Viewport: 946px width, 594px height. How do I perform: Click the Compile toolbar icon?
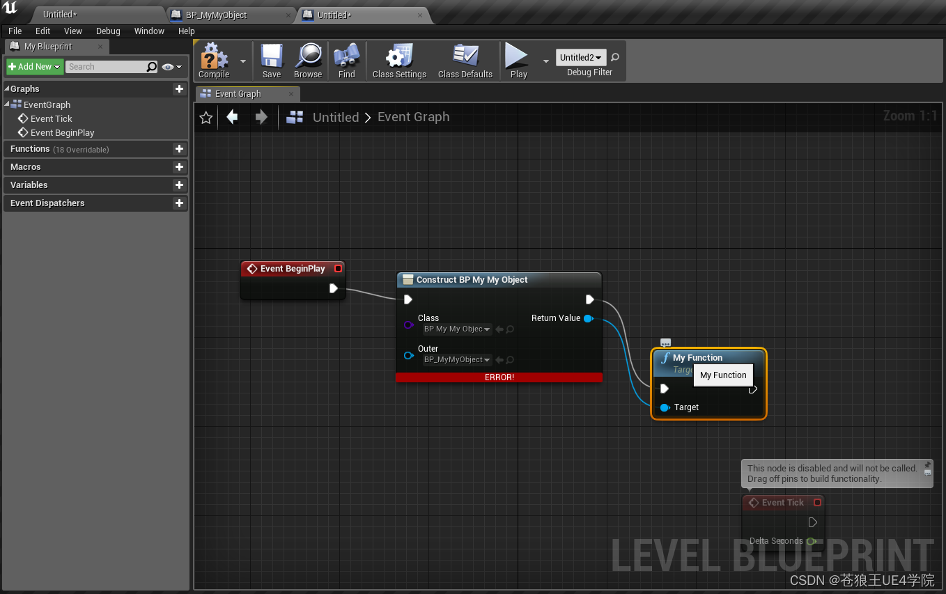pyautogui.click(x=214, y=61)
